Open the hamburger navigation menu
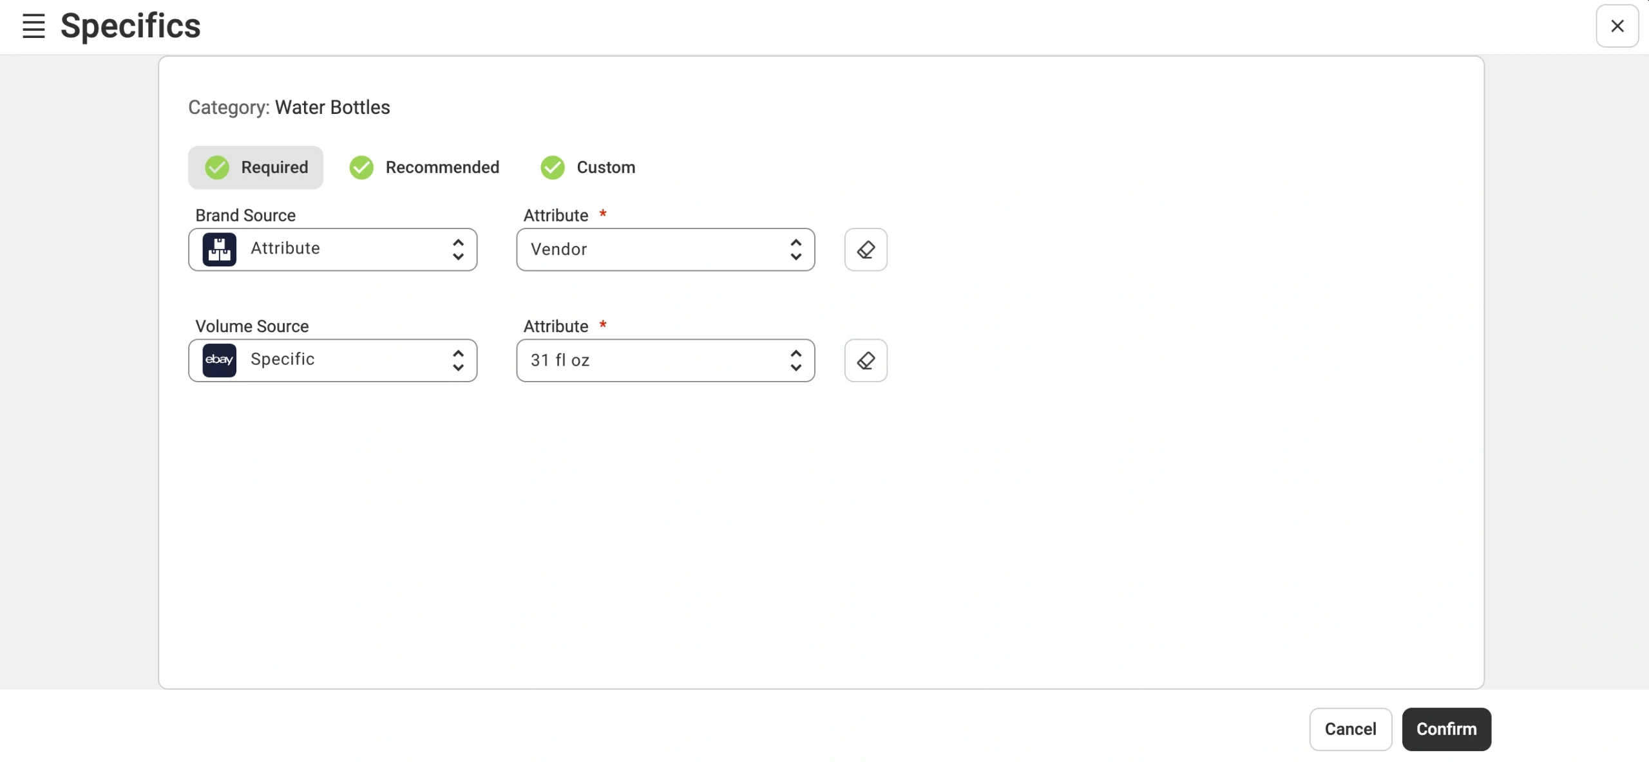Screen dimensions: 1649x762 point(33,26)
